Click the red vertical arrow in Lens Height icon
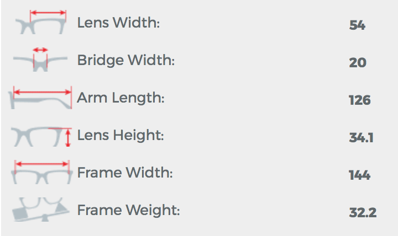The image size is (398, 236). click(x=68, y=138)
